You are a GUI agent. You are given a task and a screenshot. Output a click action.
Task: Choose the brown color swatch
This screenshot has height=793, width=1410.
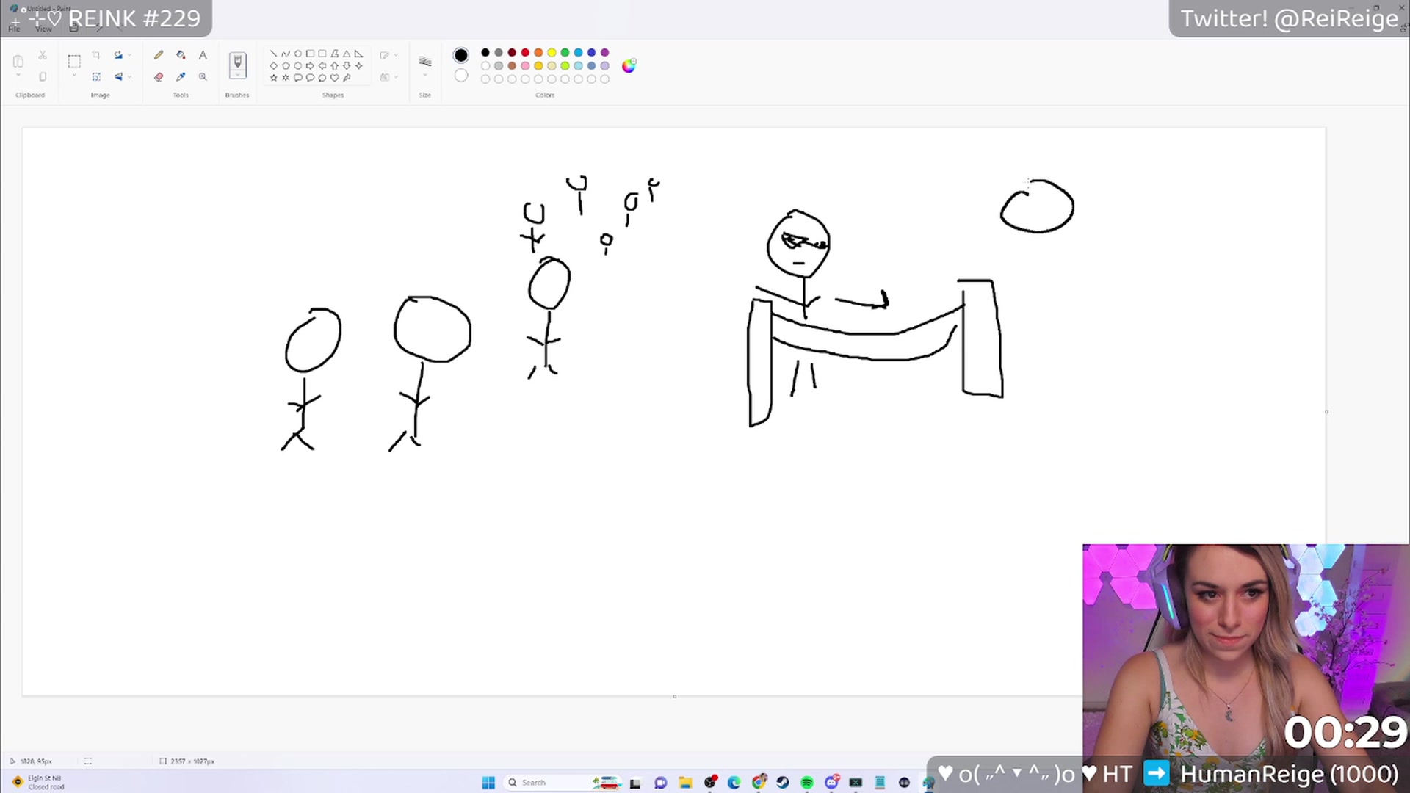pos(512,65)
